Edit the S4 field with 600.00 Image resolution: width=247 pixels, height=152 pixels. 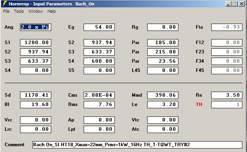tap(99, 61)
